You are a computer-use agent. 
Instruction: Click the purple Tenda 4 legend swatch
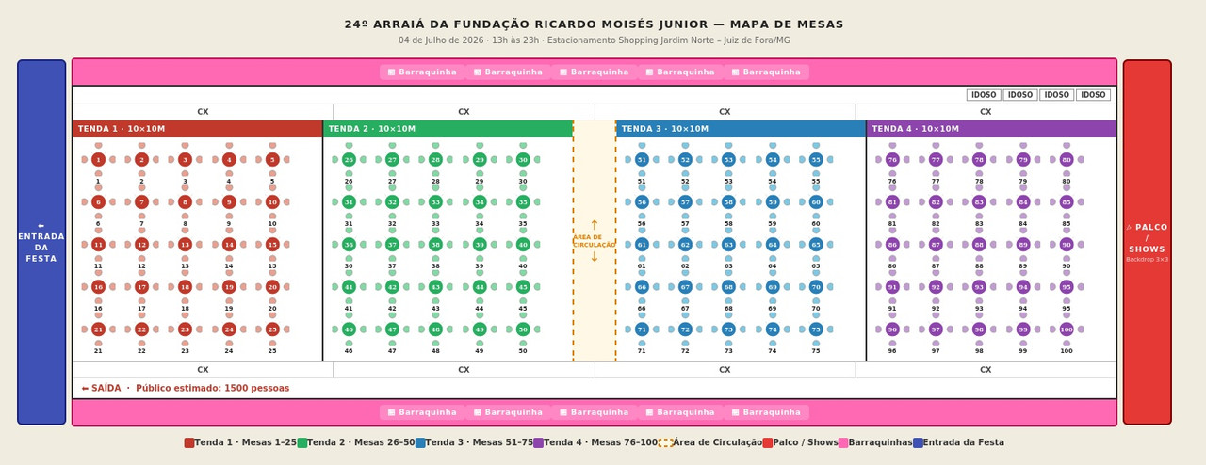pyautogui.click(x=538, y=442)
